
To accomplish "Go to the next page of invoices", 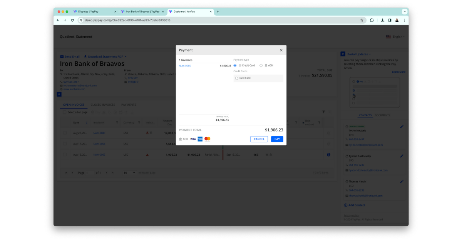I will coord(106,173).
